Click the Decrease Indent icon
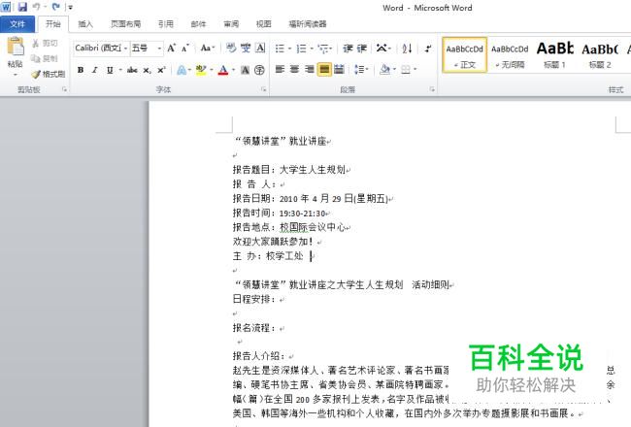 pyautogui.click(x=348, y=49)
